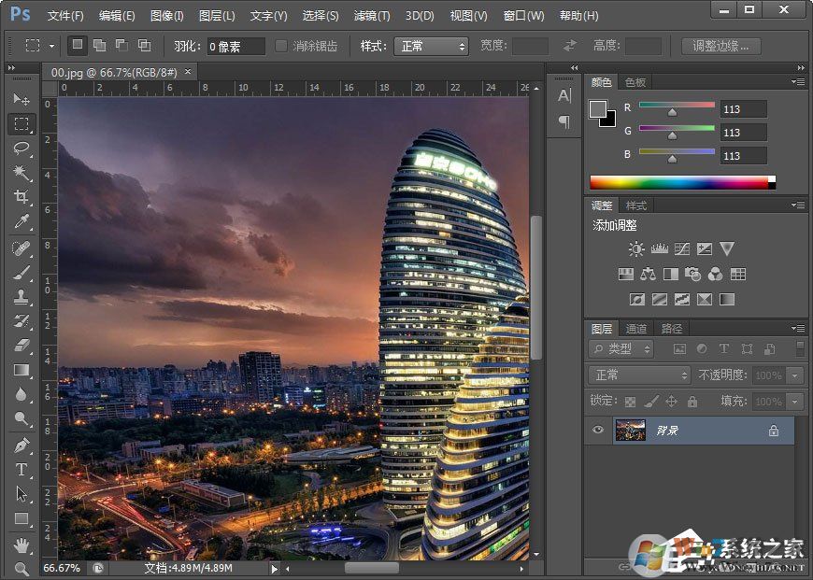Viewport: 813px width, 580px height.
Task: Click the 背景 layer thumbnail
Action: [632, 430]
